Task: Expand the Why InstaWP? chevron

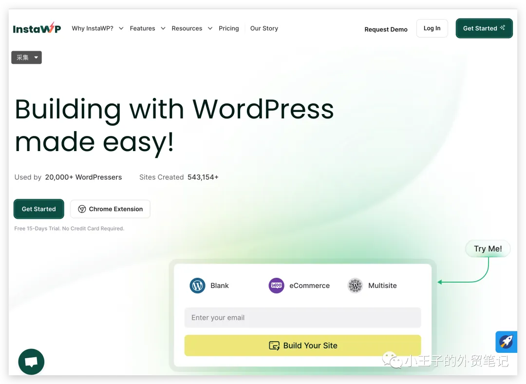Action: click(x=121, y=29)
